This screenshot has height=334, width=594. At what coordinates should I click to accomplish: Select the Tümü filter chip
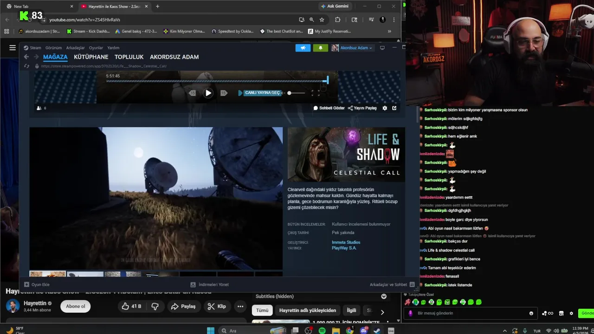pyautogui.click(x=262, y=310)
